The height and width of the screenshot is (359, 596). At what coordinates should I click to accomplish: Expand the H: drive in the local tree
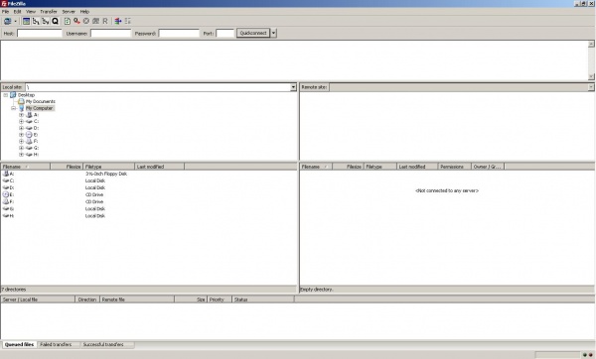pos(21,155)
